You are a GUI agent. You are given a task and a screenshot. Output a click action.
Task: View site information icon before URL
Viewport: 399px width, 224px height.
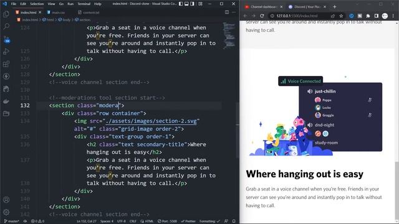[x=272, y=16]
